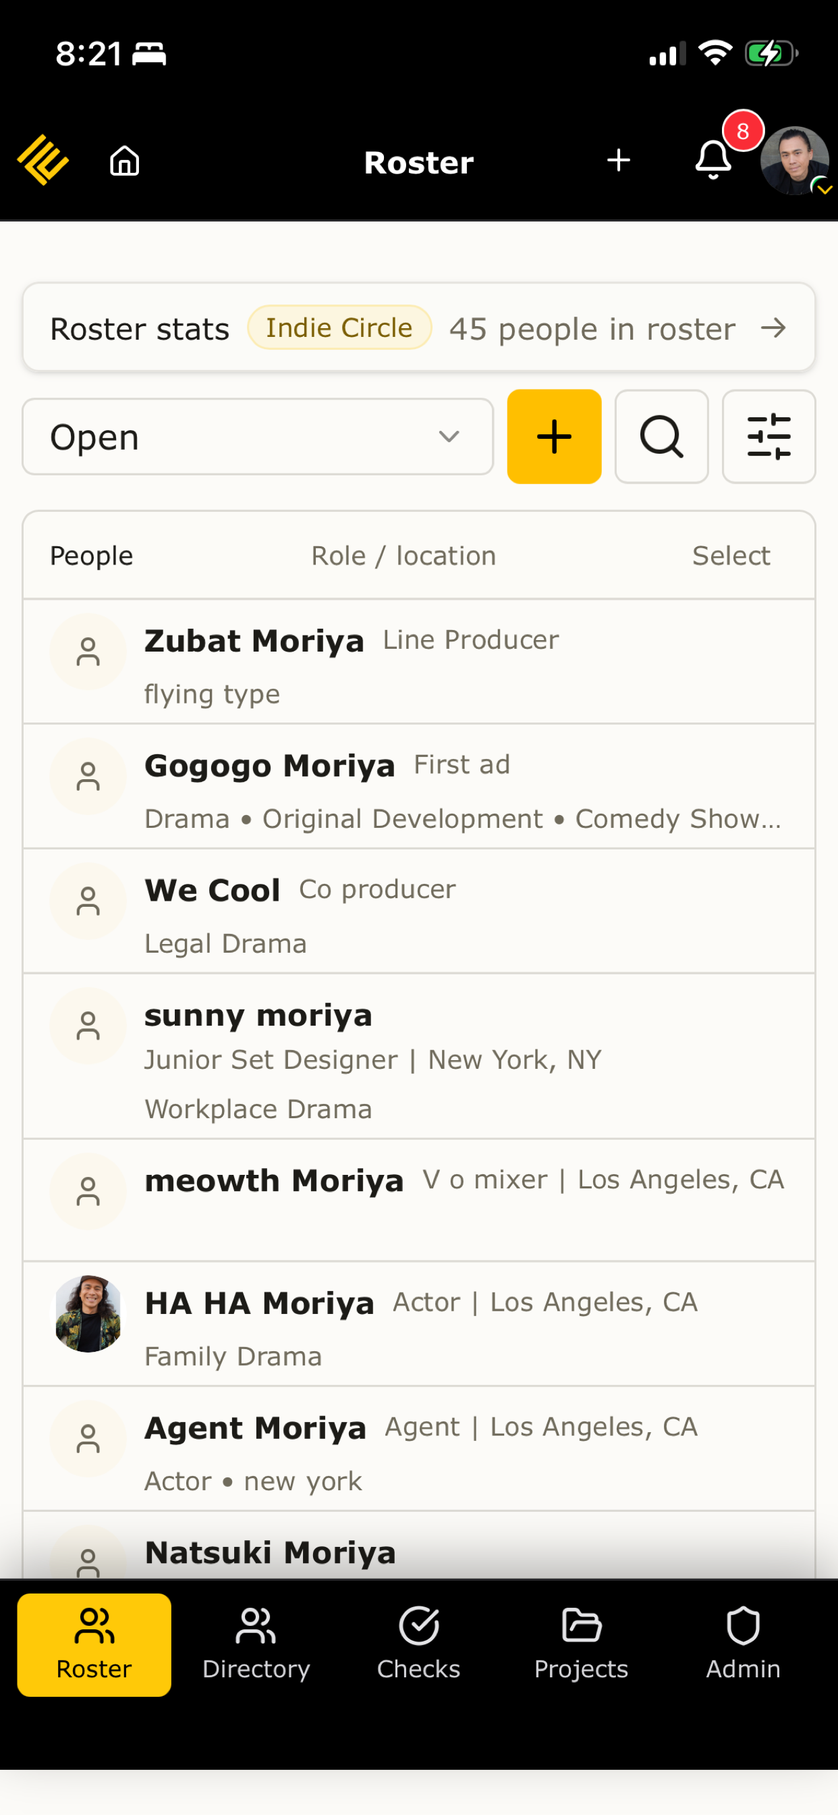Tap Line Producer role text

(471, 639)
